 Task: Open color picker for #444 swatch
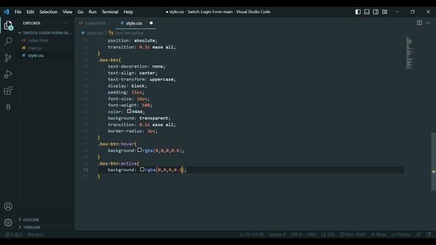(129, 111)
